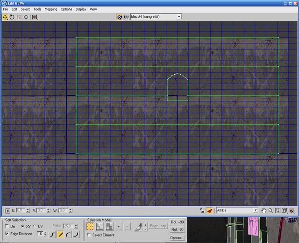This screenshot has width=299, height=243.
Task: Open the Mapping menu
Action: pos(51,9)
